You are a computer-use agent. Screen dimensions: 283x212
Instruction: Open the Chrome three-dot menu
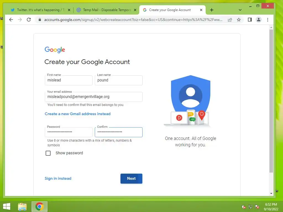pos(268,20)
